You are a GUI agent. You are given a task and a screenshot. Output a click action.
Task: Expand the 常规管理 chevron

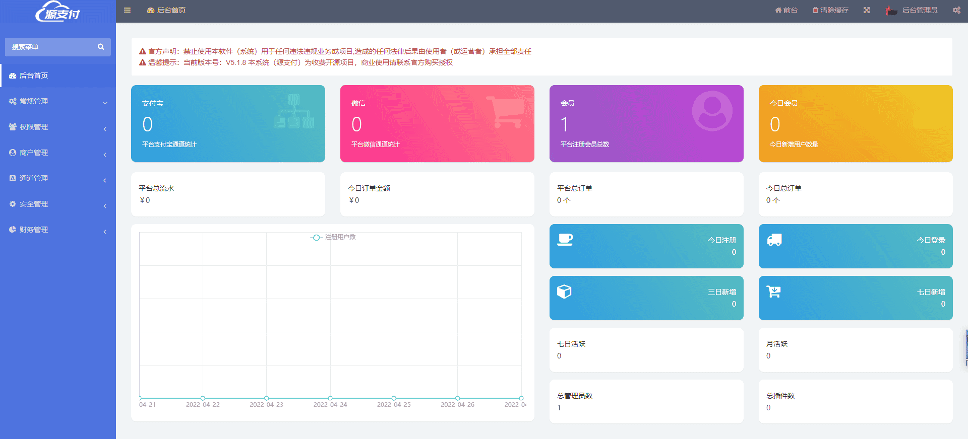click(x=105, y=103)
